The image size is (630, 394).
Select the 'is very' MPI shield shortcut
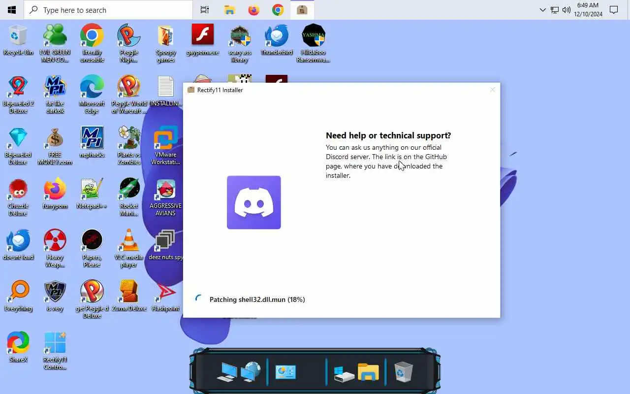(x=55, y=296)
